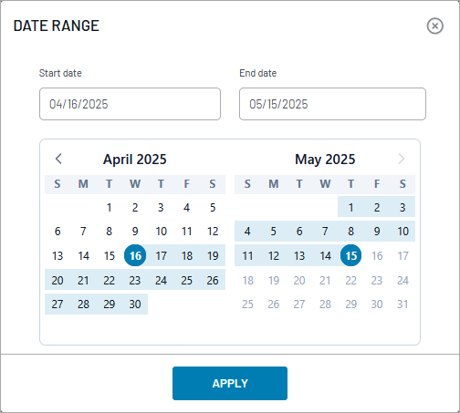The height and width of the screenshot is (413, 460).
Task: Select April 26 in the calendar
Action: 213,280
